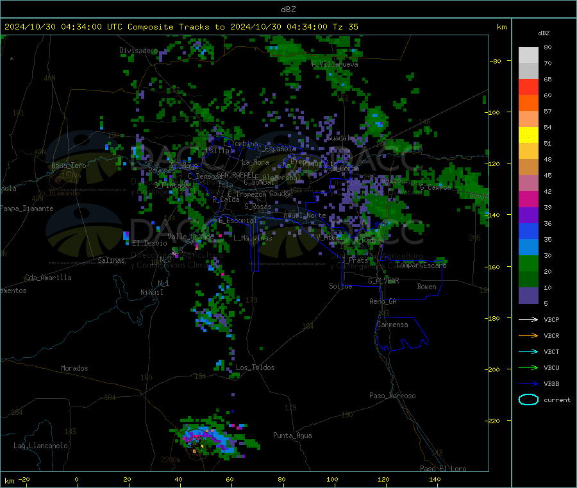The width and height of the screenshot is (577, 488).
Task: Select the S_Rosas map label
Action: point(258,206)
